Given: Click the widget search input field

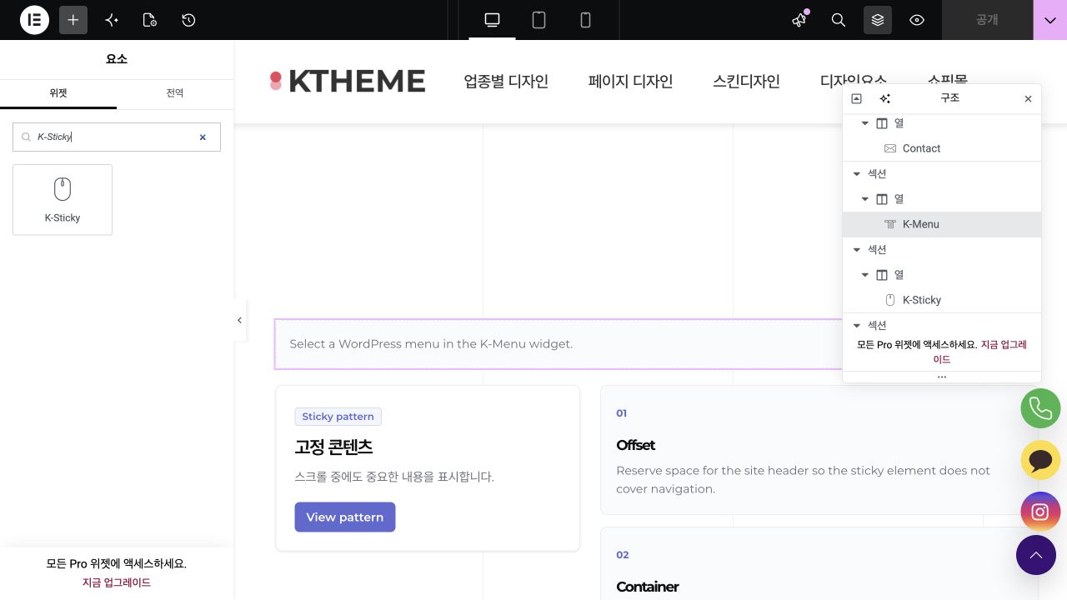Looking at the screenshot, I should (x=117, y=137).
